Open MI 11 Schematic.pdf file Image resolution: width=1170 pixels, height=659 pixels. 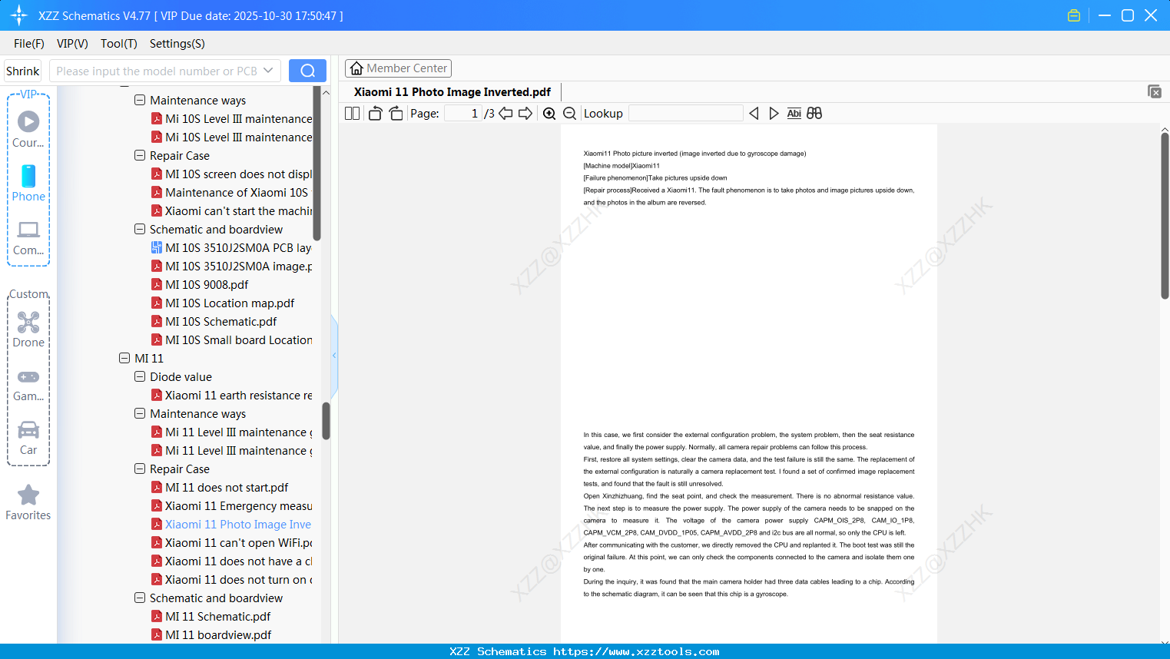click(211, 617)
